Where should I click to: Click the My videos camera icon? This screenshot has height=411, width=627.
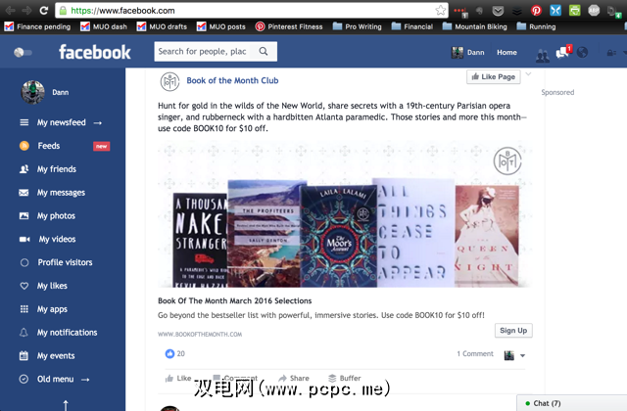tap(24, 239)
